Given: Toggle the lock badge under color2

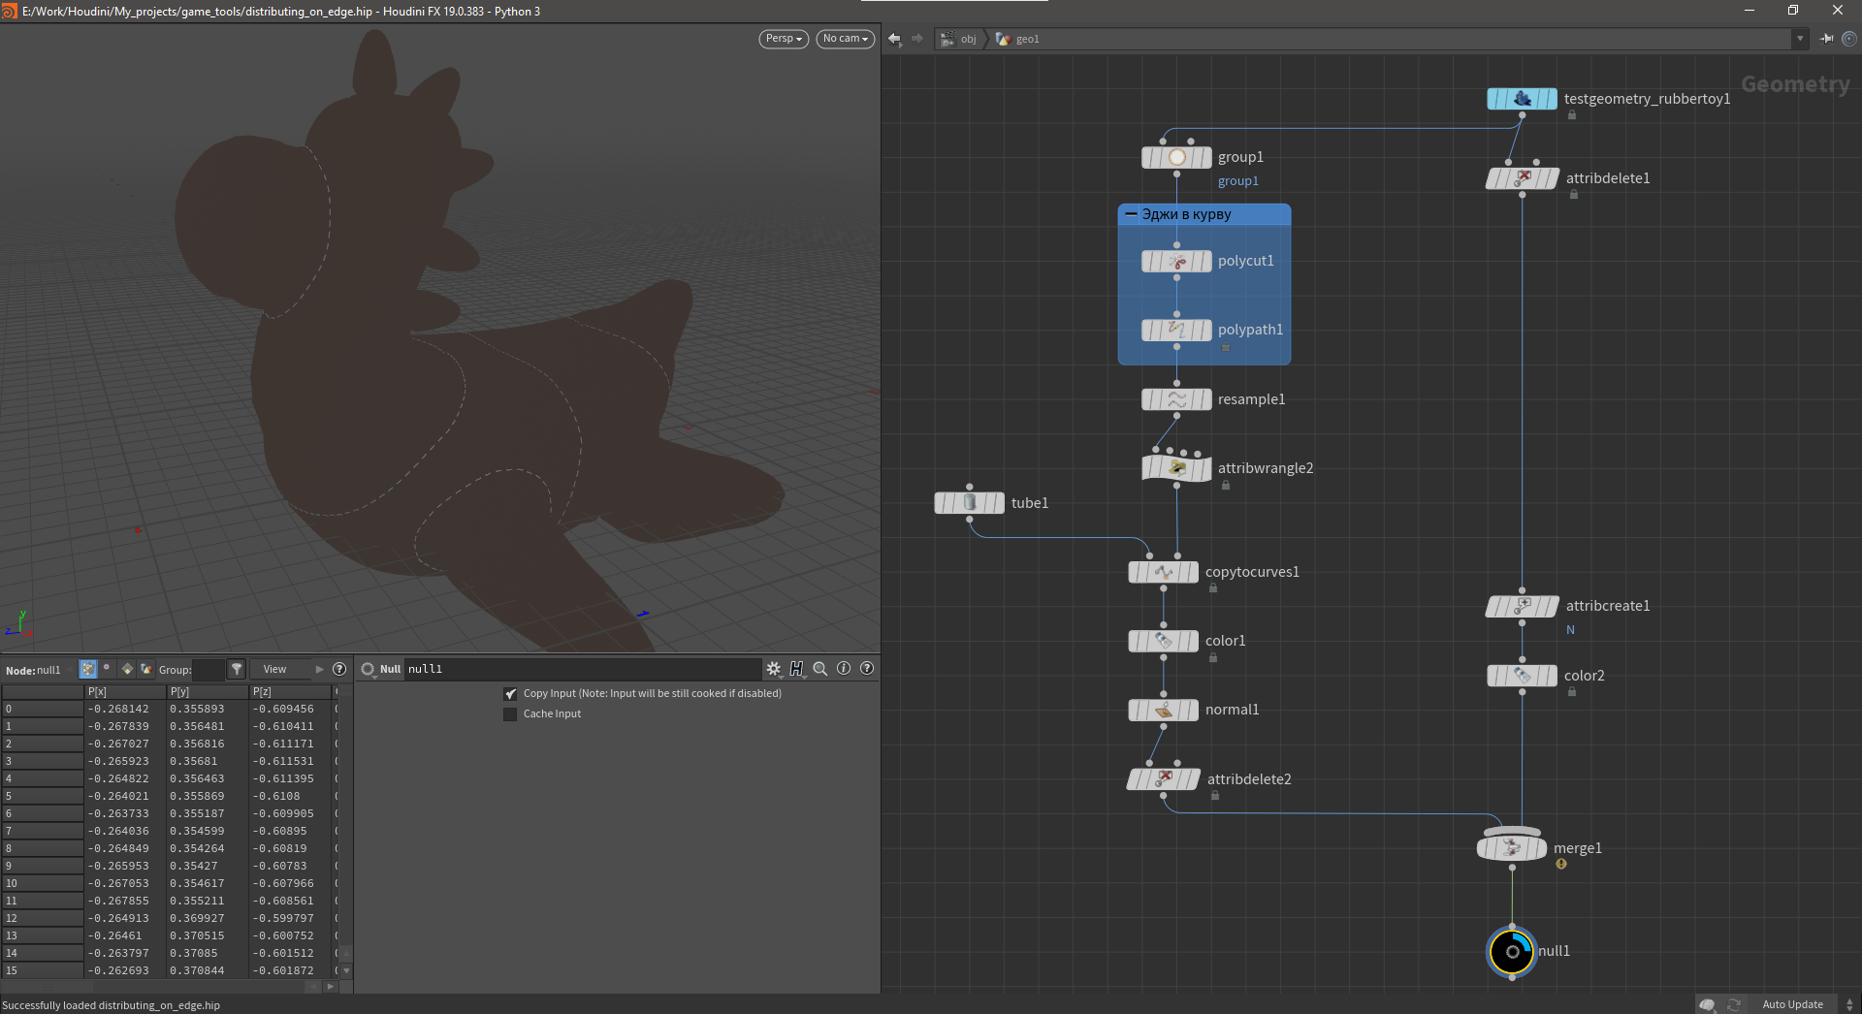Looking at the screenshot, I should 1572,692.
